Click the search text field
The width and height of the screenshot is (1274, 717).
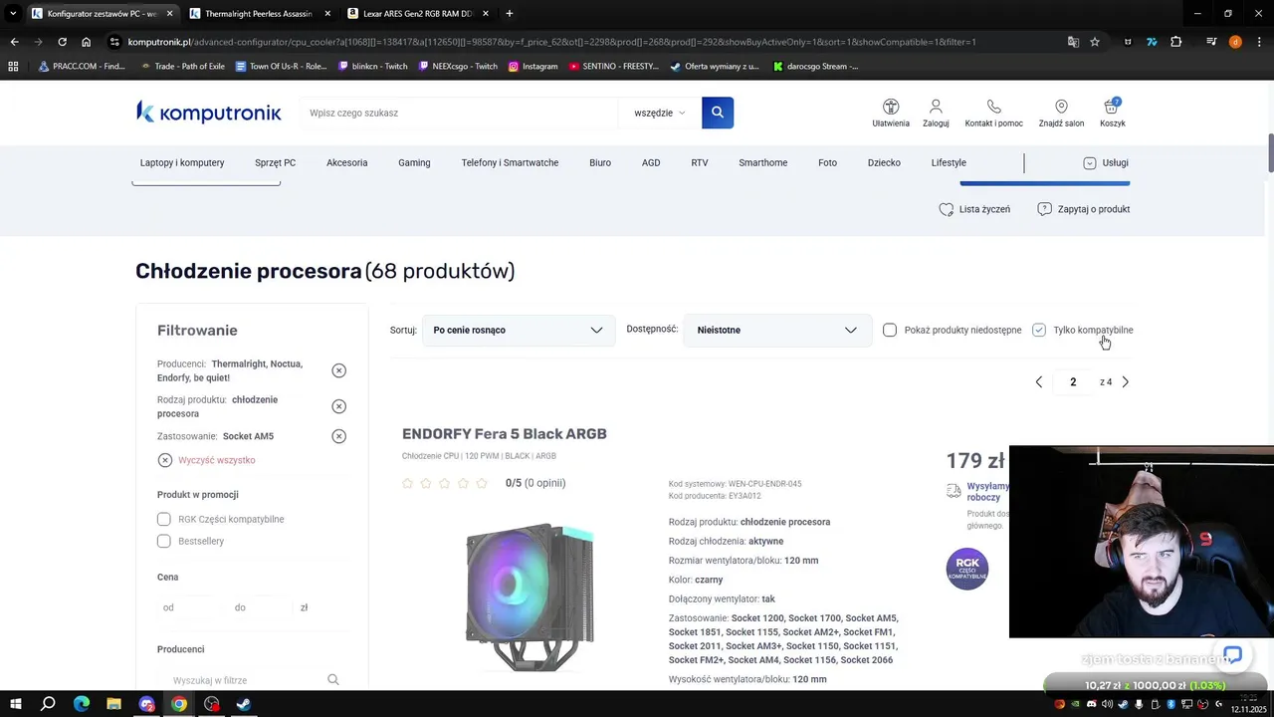[459, 113]
